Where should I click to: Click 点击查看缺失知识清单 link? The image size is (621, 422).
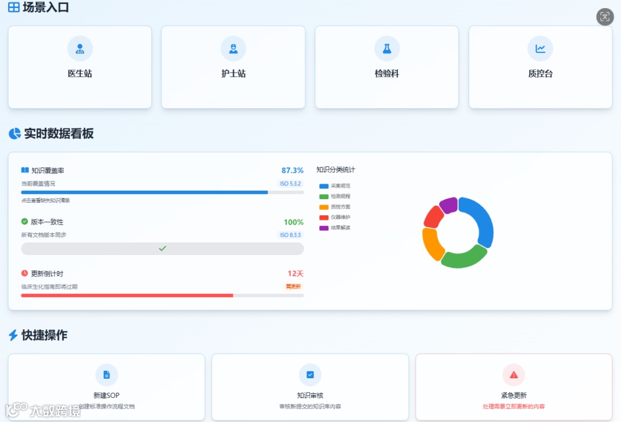45,201
